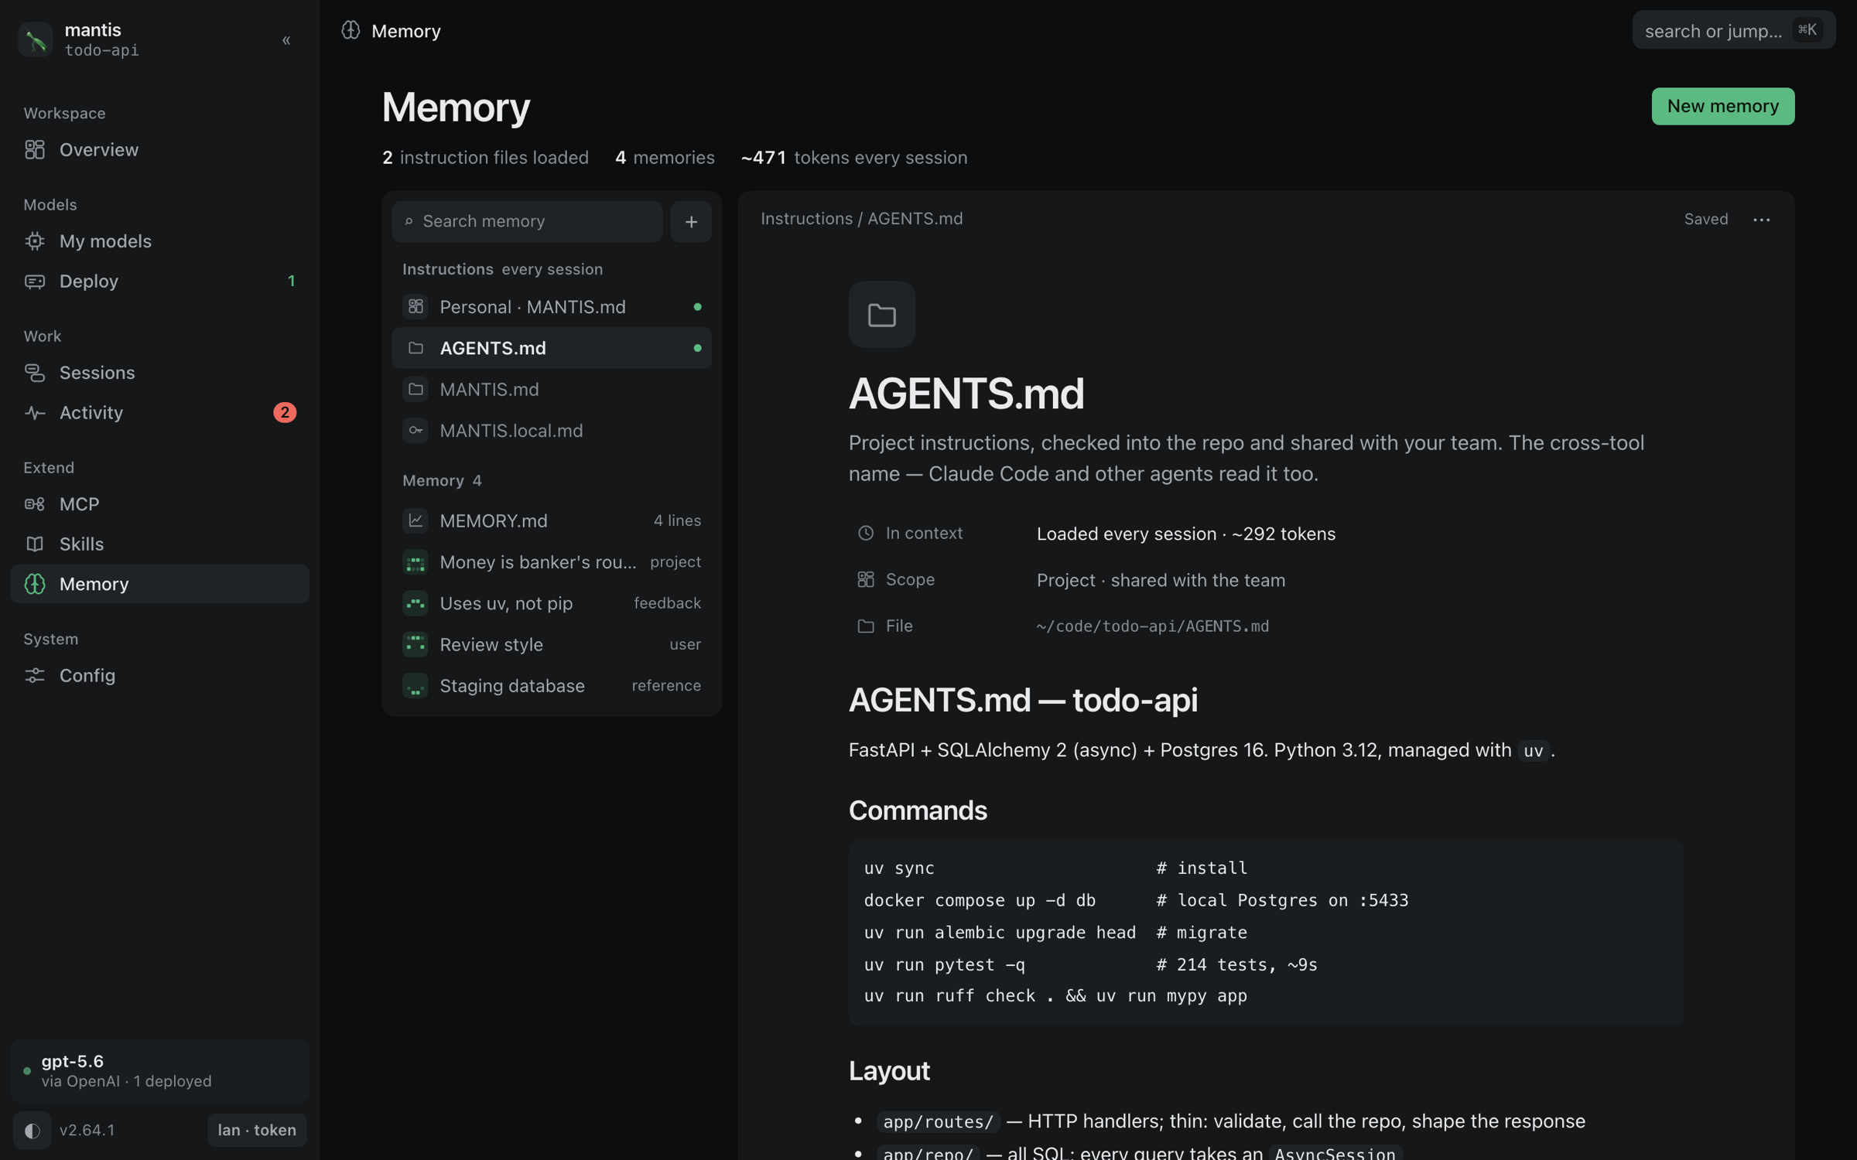Open search or jump box
Image resolution: width=1857 pixels, height=1160 pixels.
tap(1734, 30)
